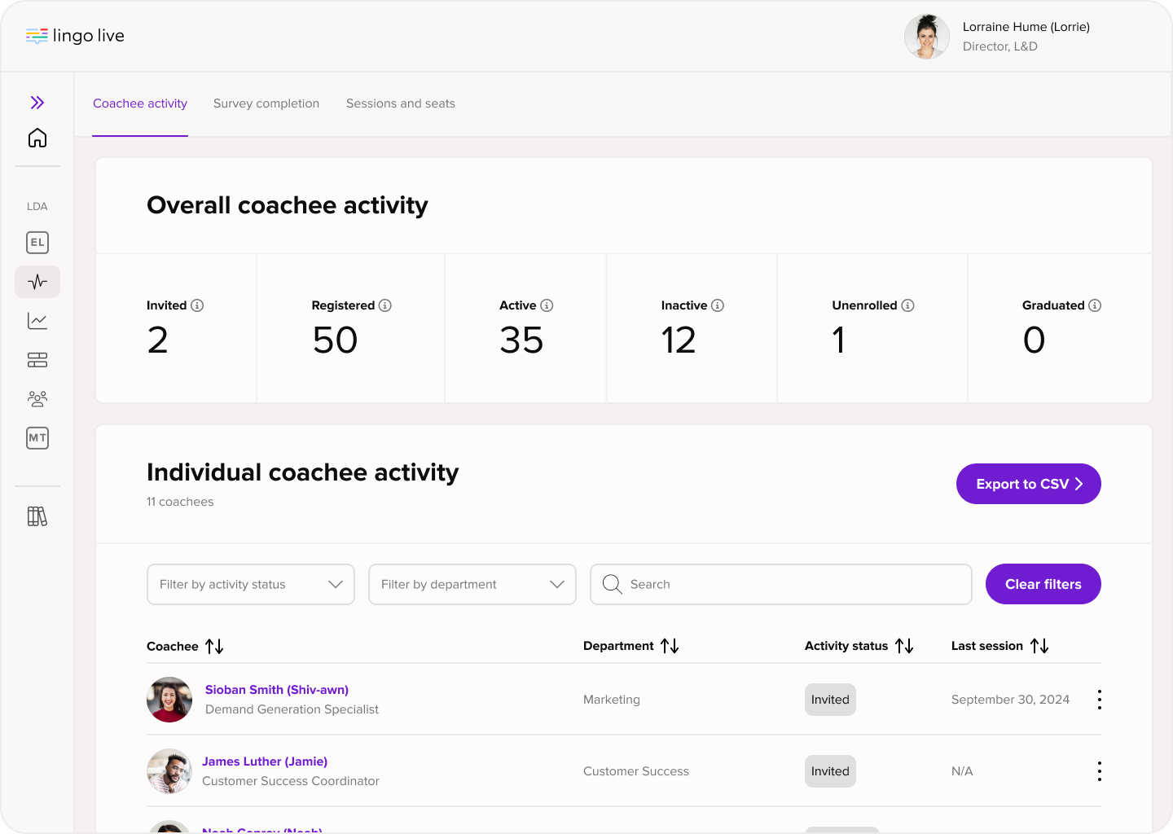Expand the sidebar with double-chevron icon
Viewport: 1173px width, 834px height.
(37, 103)
